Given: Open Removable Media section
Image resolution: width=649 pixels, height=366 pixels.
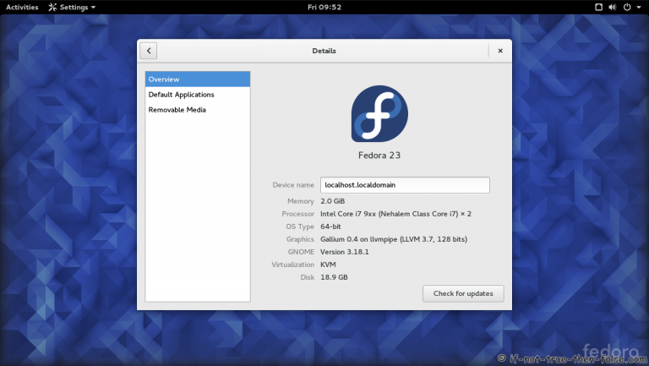Looking at the screenshot, I should tap(198, 110).
